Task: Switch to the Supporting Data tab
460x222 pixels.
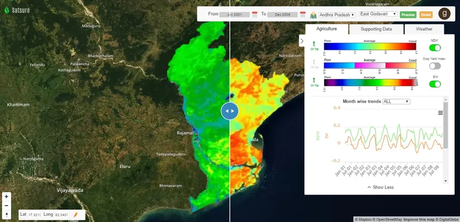Action: 376,29
